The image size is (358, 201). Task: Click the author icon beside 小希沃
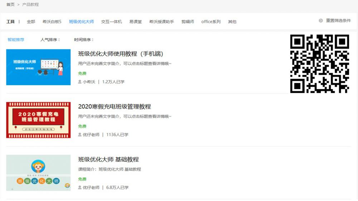[80, 82]
